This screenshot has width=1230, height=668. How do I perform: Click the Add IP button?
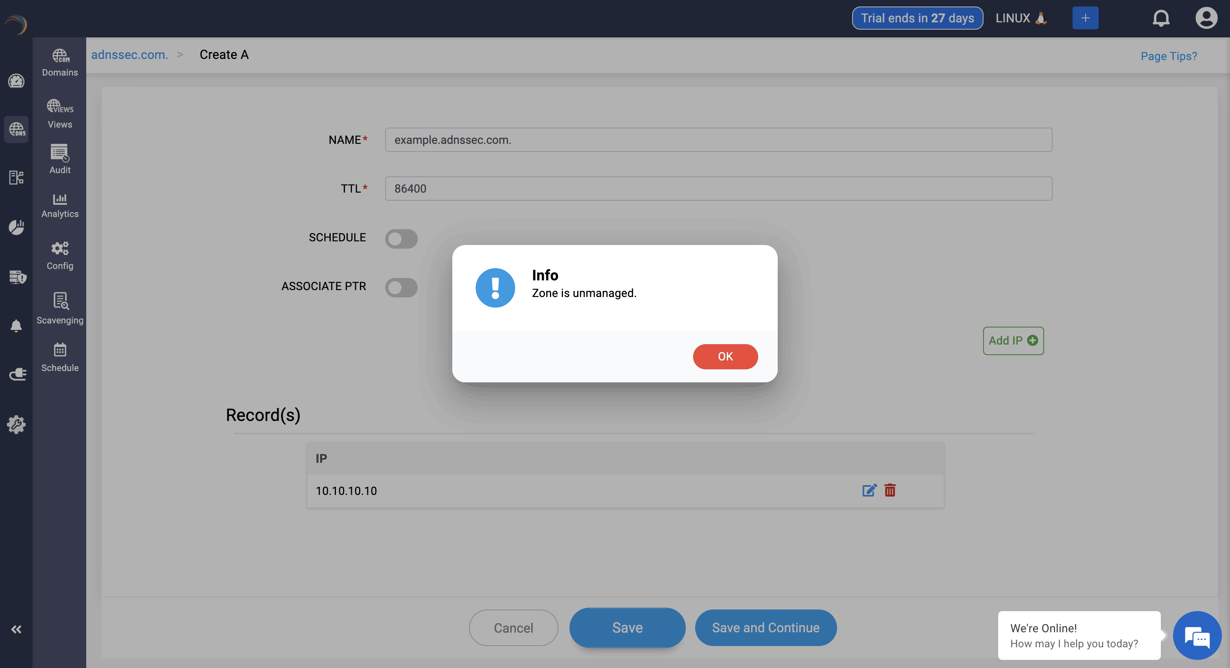click(1013, 340)
